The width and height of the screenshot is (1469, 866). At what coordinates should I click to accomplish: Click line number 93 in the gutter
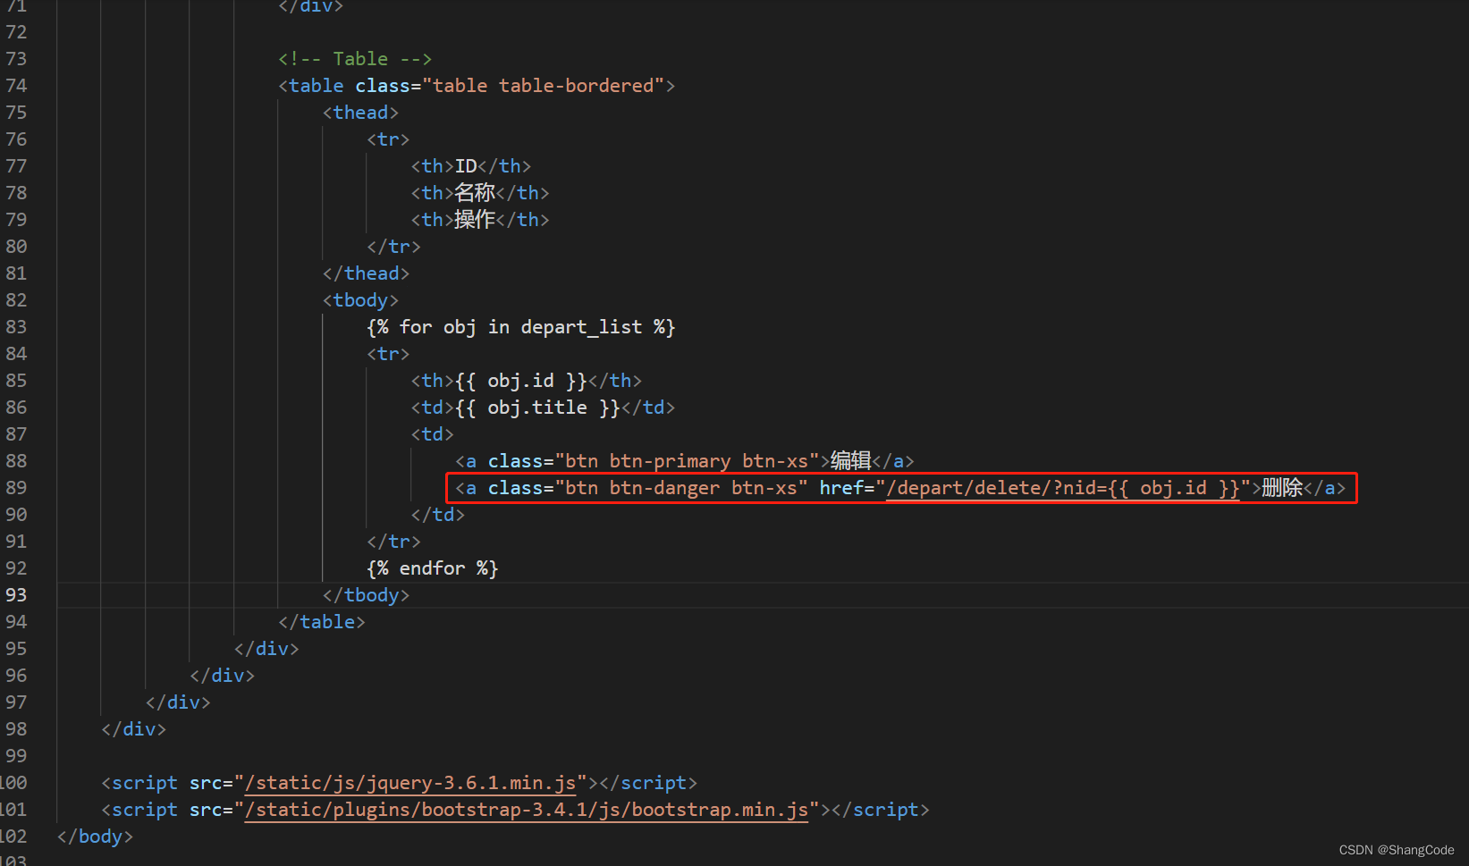16,595
